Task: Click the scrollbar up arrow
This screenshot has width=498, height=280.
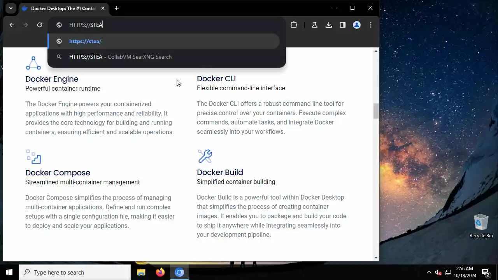Action: pos(376,51)
